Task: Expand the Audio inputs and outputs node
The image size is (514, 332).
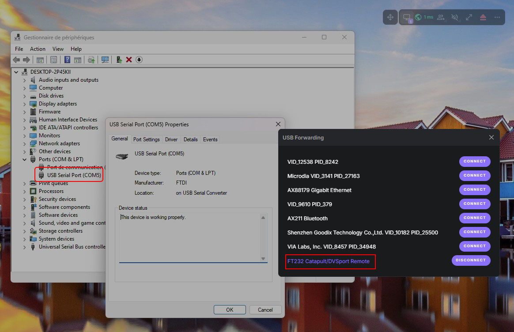Action: [x=25, y=80]
